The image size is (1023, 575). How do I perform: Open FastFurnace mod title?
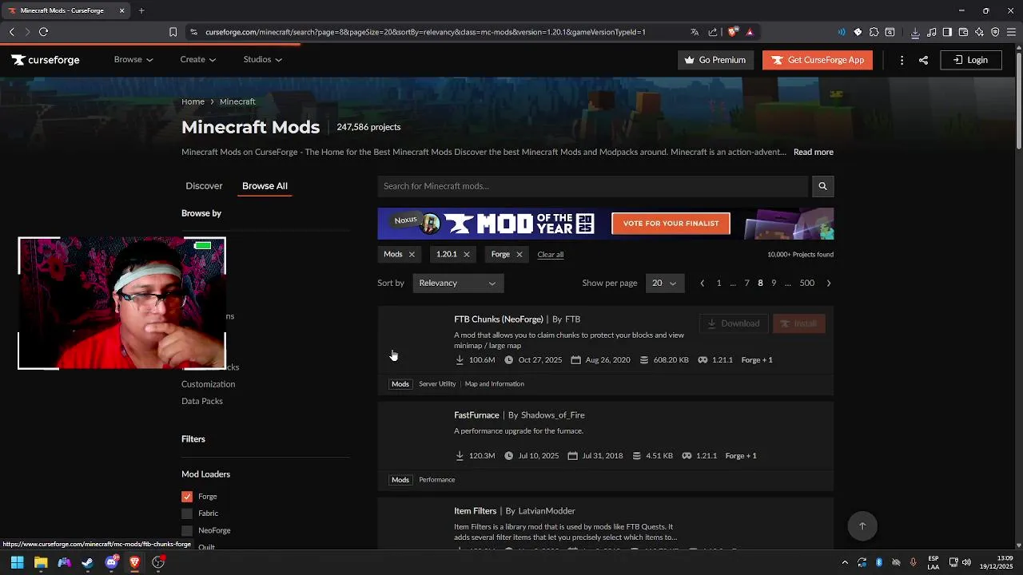click(x=476, y=415)
